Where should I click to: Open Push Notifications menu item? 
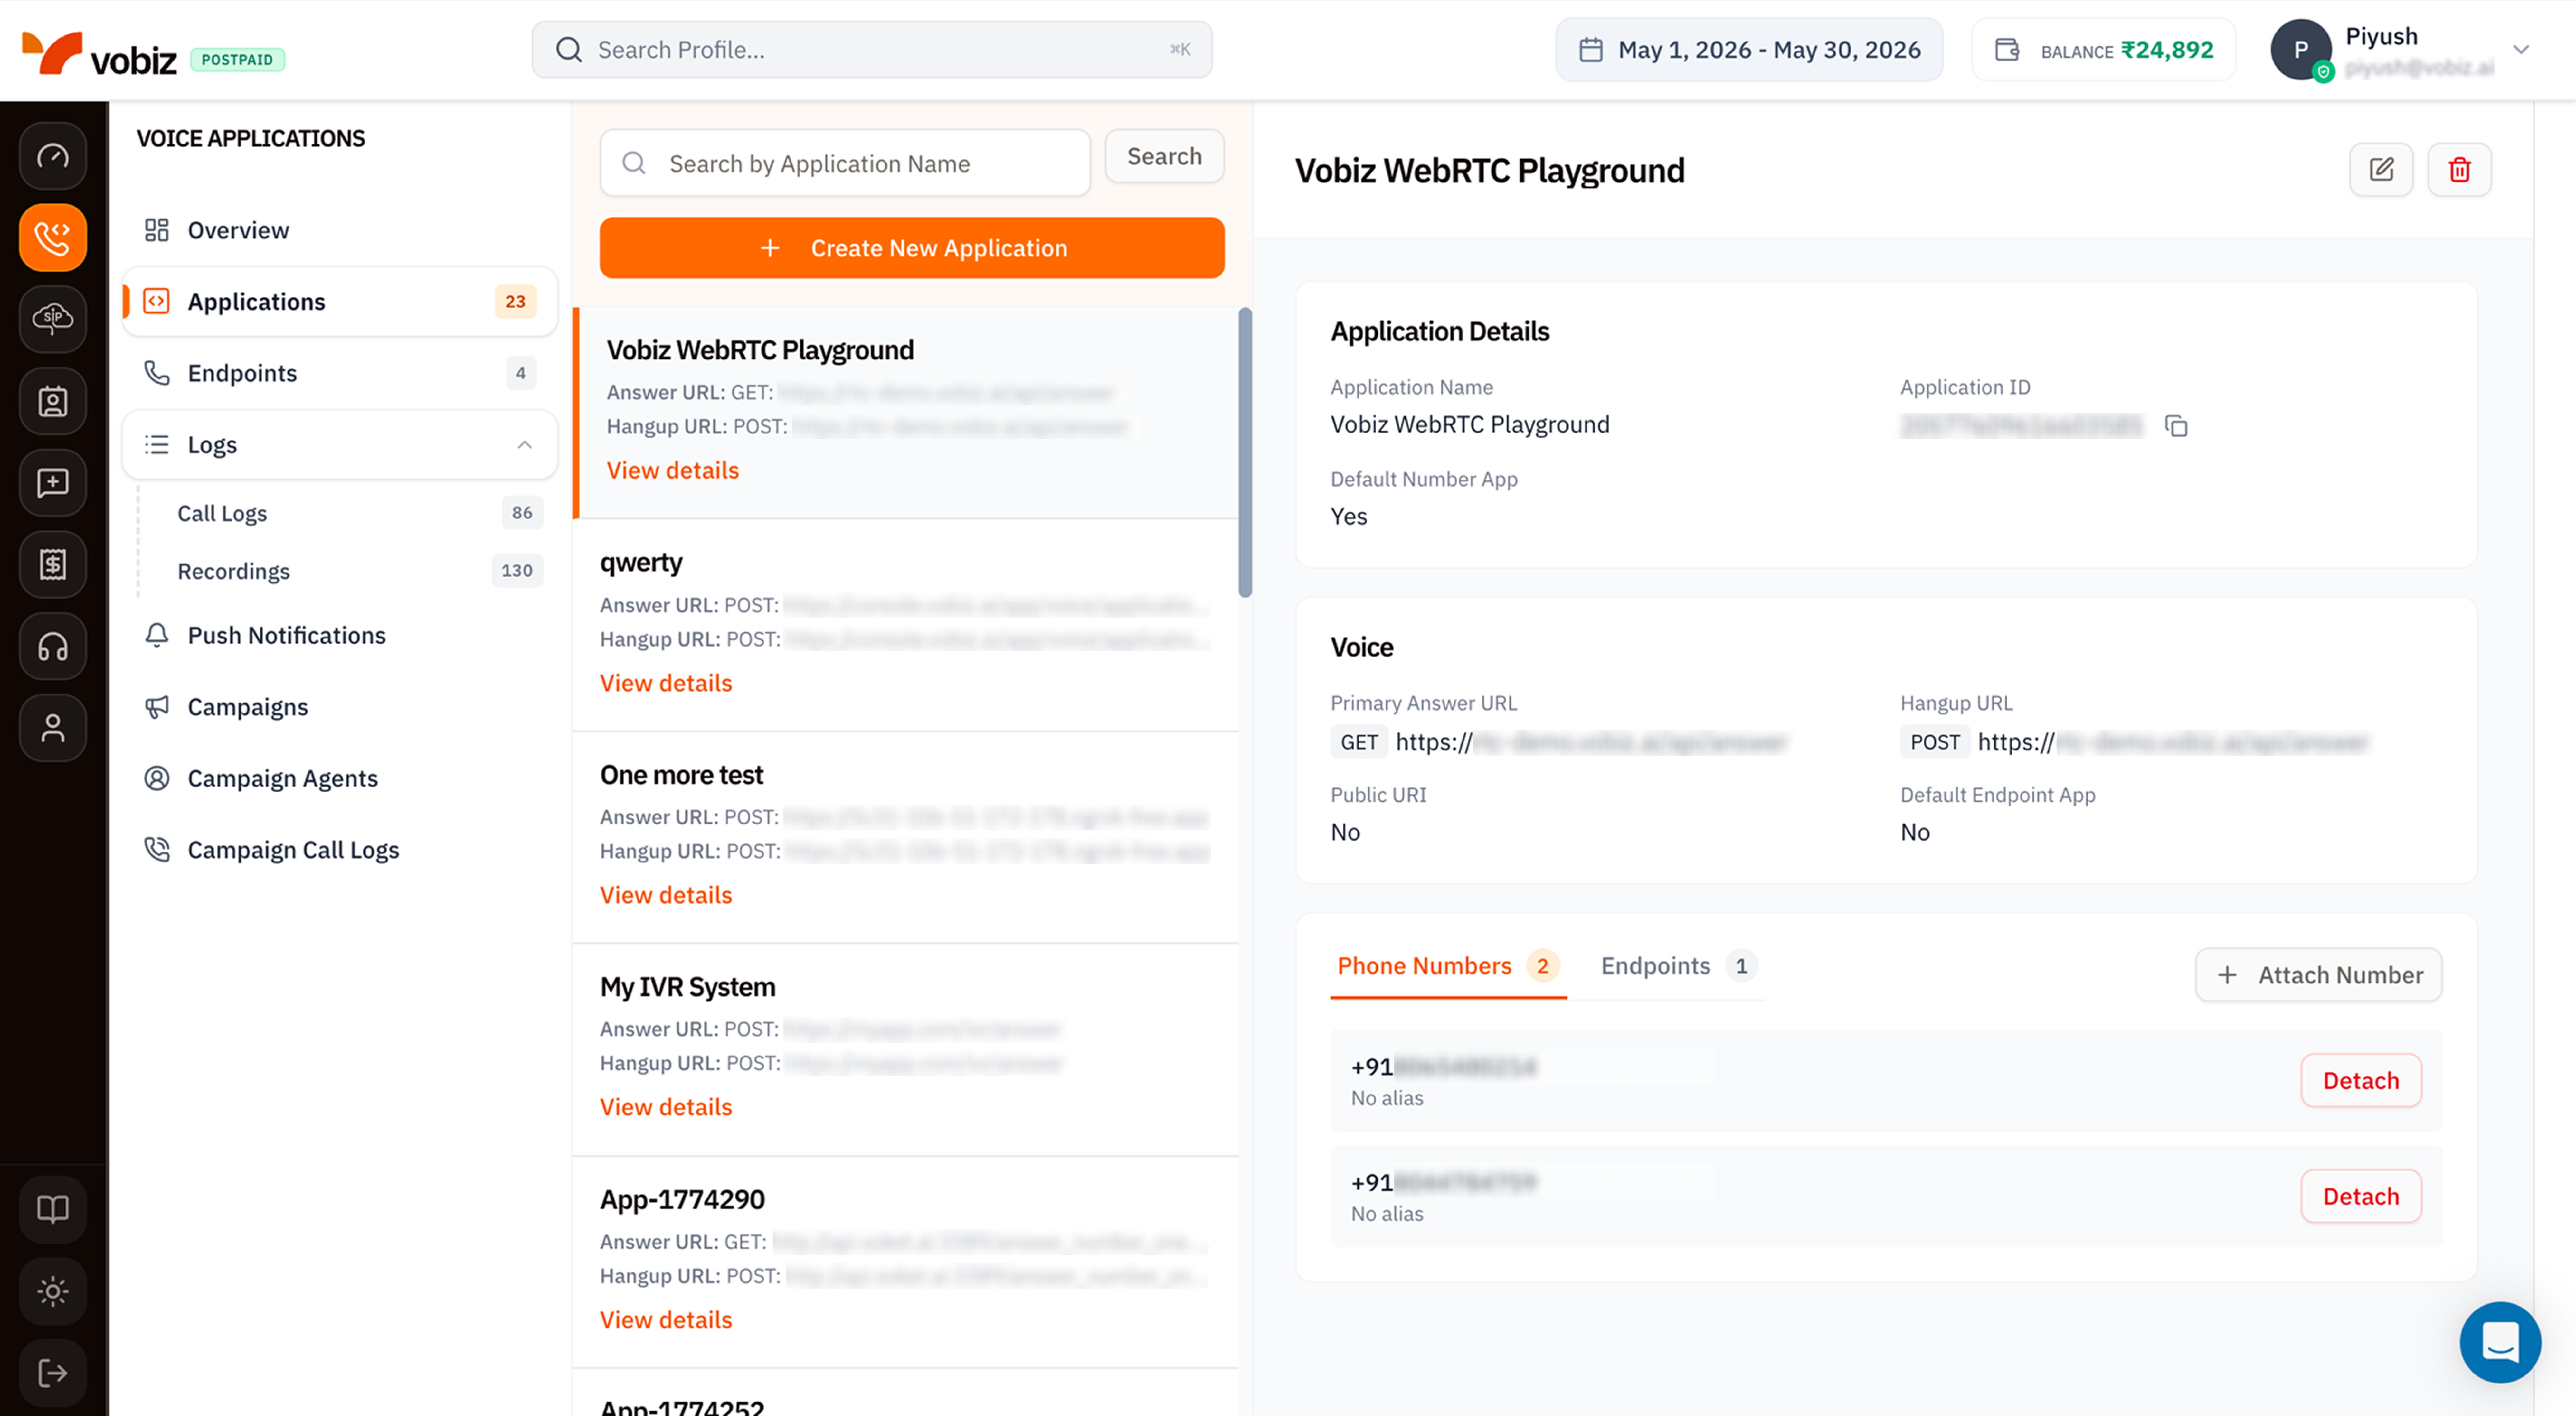340,636
